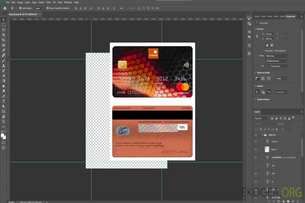Set canvas to landscape orientation

(272, 45)
